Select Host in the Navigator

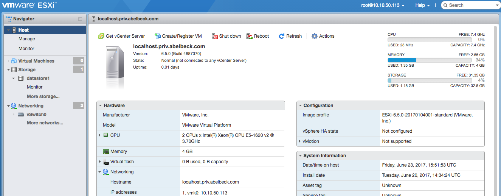click(x=45, y=30)
